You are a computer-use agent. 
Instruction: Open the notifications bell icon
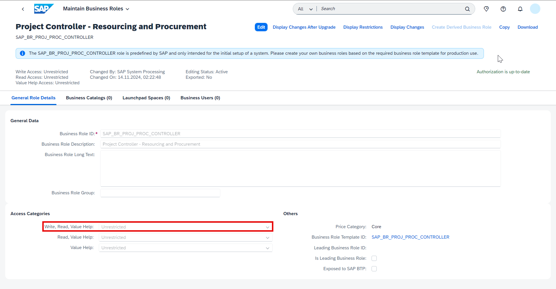pyautogui.click(x=520, y=9)
